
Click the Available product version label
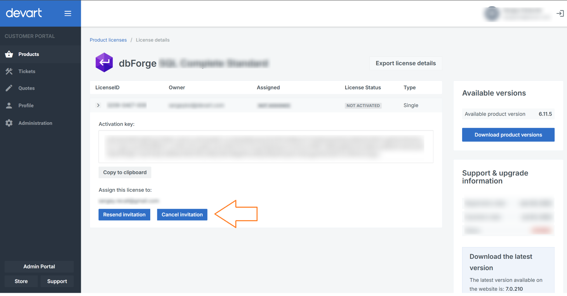[x=495, y=114]
